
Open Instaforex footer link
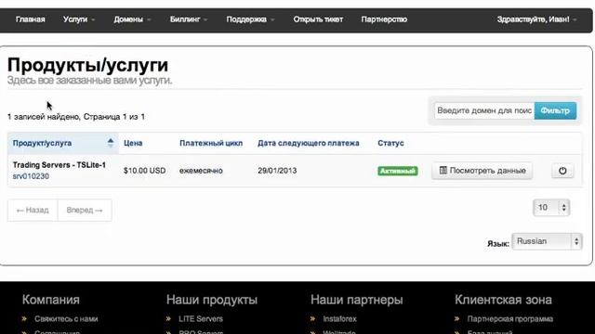339,319
